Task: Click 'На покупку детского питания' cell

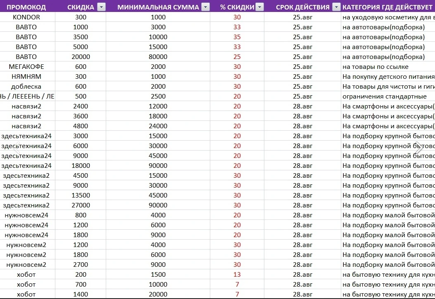Action: pos(388,77)
